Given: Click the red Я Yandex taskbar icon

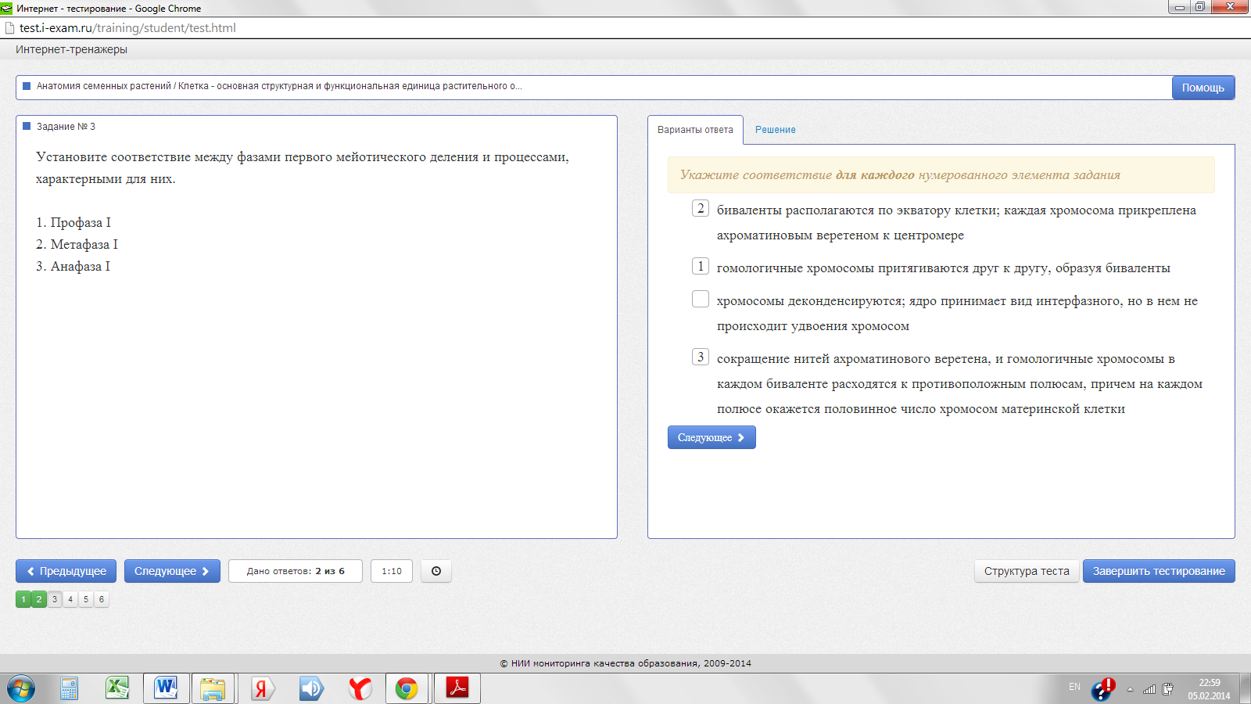Looking at the screenshot, I should (262, 688).
